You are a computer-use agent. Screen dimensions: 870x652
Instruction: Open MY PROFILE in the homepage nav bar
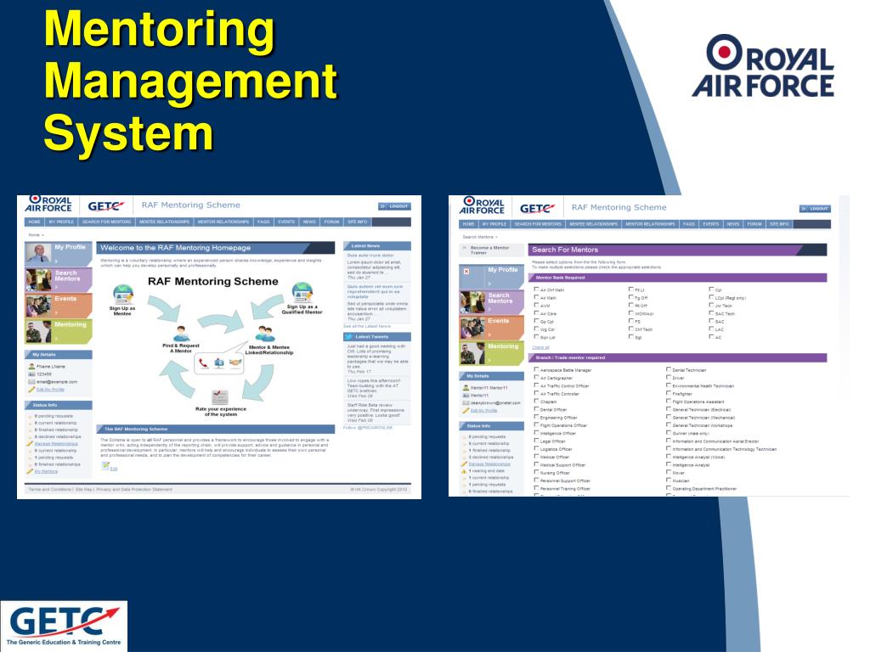(61, 222)
